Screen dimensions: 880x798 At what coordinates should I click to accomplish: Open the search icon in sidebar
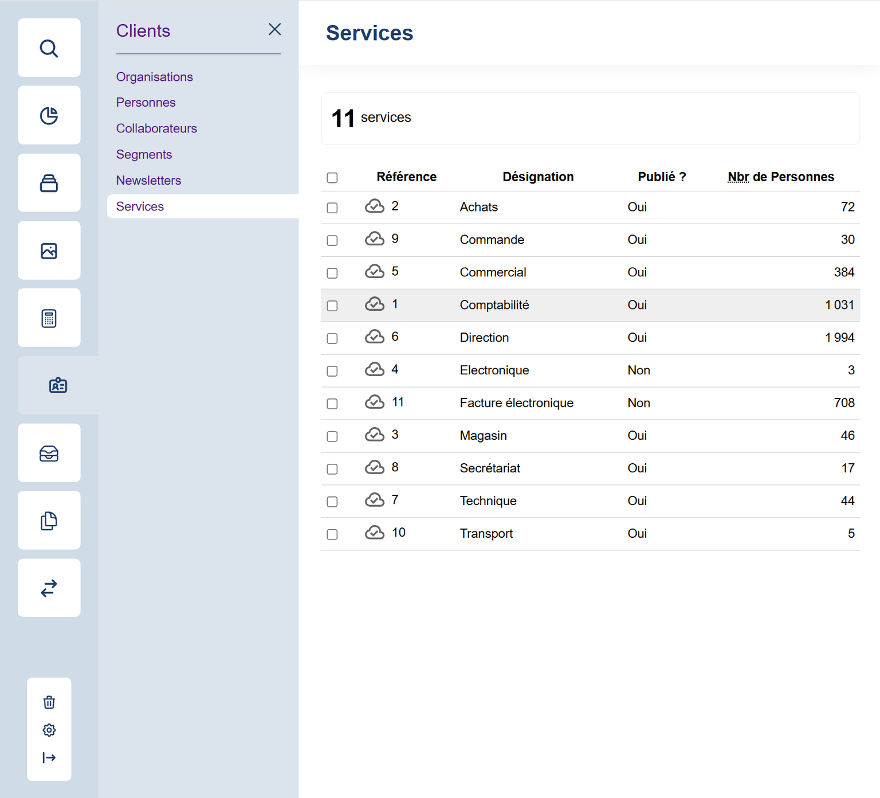pos(49,48)
